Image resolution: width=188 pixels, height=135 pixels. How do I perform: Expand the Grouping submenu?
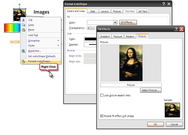click(x=41, y=41)
